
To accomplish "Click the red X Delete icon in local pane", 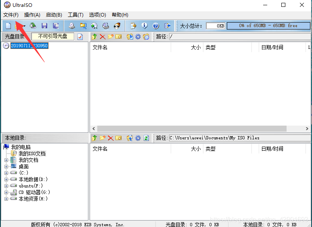I will click(111, 138).
